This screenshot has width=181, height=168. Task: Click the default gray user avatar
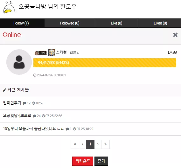tap(19, 62)
